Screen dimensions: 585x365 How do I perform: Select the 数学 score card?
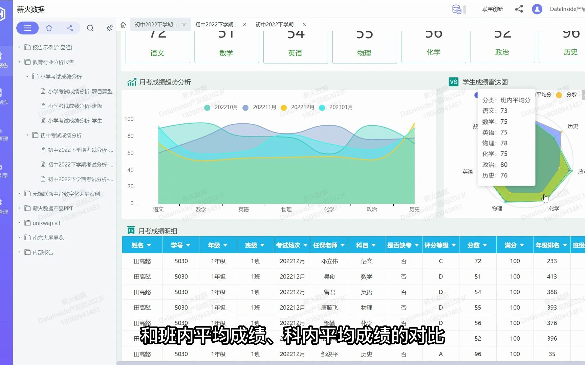tap(226, 47)
